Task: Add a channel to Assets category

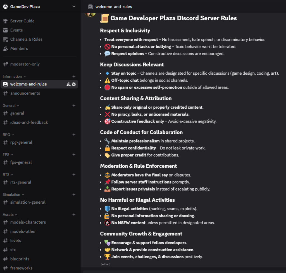Action: [x=74, y=214]
